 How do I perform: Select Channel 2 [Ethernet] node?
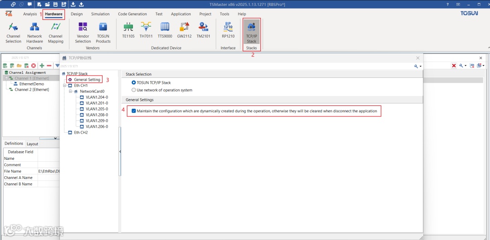(x=32, y=90)
